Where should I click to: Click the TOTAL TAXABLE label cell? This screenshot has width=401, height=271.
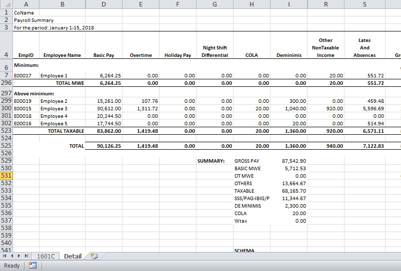pyautogui.click(x=65, y=131)
